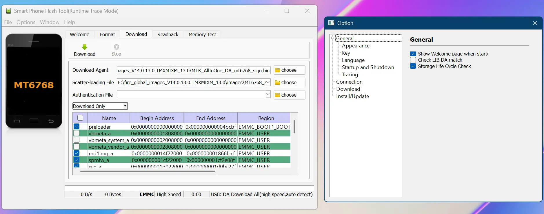The image size is (544, 214).
Task: Open the Window menu
Action: tap(50, 22)
